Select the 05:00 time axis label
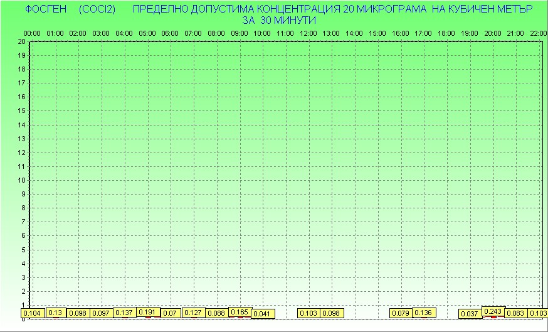548x332 pixels. click(147, 33)
